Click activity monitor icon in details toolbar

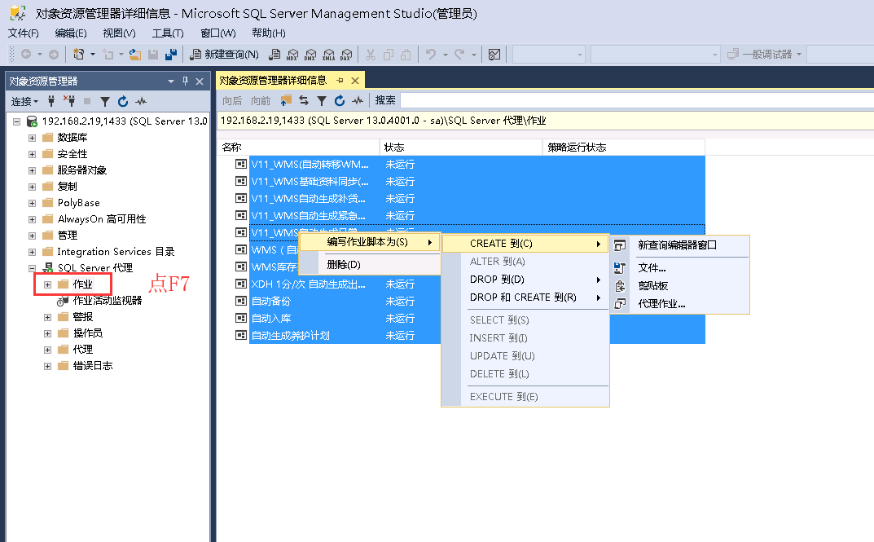click(x=358, y=99)
